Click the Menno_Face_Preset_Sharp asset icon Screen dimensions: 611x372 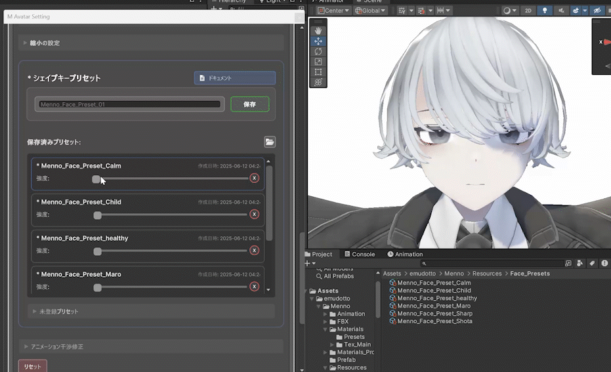(393, 314)
